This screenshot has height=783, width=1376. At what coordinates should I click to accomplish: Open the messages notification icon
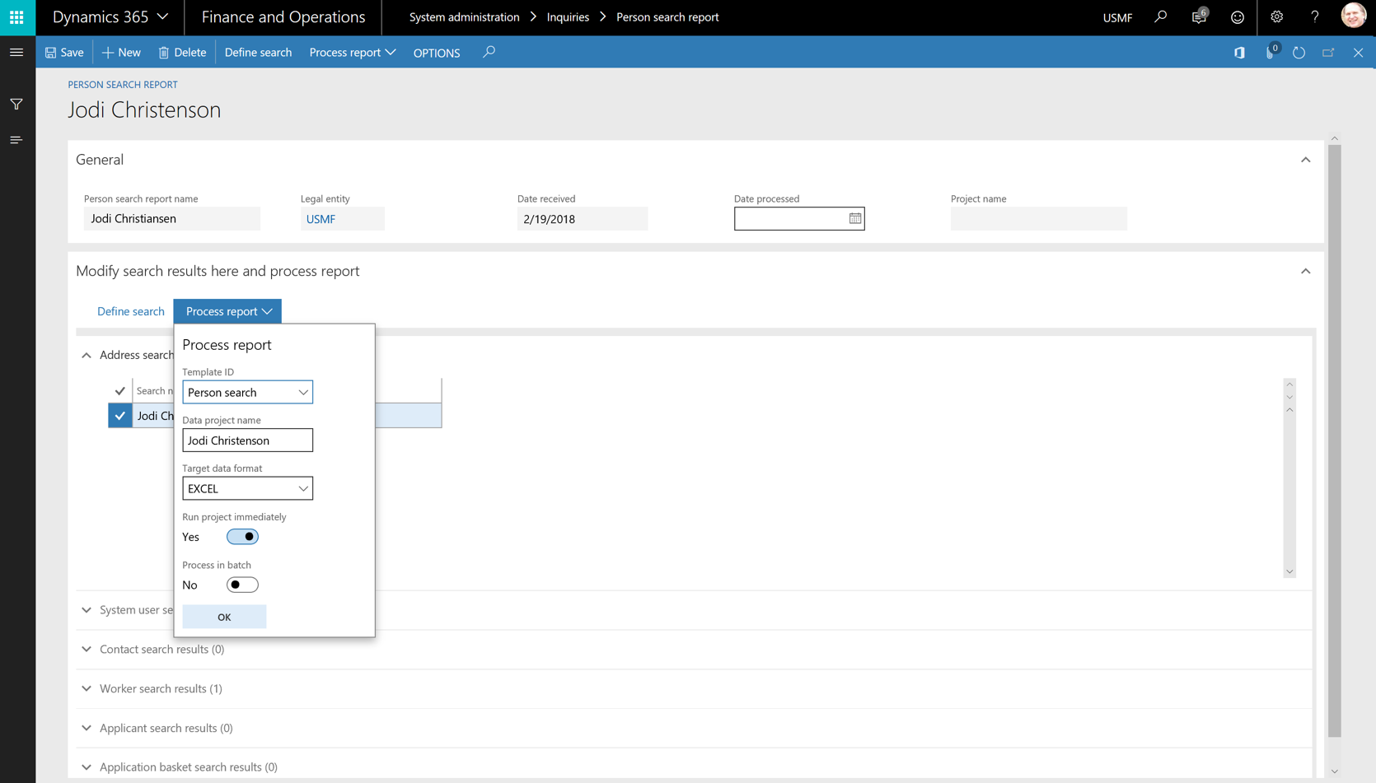click(x=1199, y=16)
